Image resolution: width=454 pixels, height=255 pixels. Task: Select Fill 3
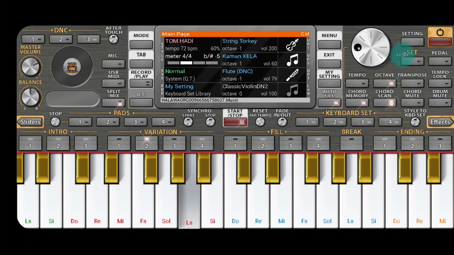[x=290, y=143]
